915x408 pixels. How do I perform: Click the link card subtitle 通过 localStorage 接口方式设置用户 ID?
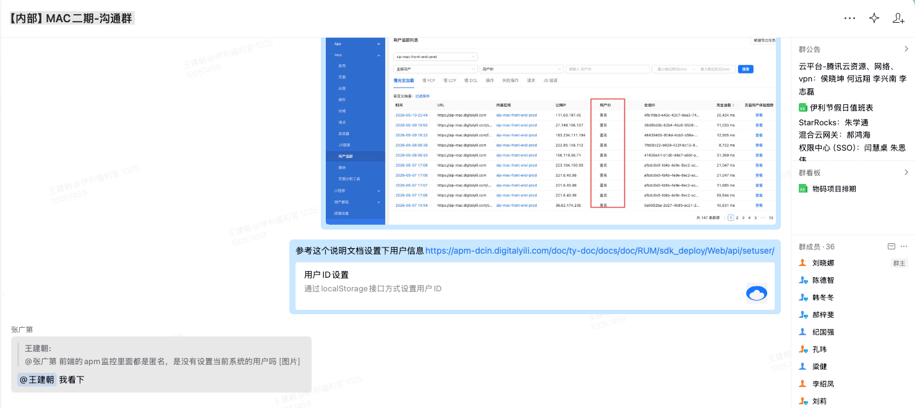point(373,288)
